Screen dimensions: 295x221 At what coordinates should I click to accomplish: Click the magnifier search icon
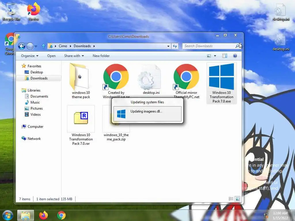click(237, 46)
